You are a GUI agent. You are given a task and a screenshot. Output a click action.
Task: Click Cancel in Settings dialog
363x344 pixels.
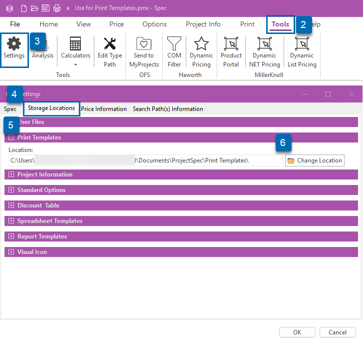pos(338,332)
